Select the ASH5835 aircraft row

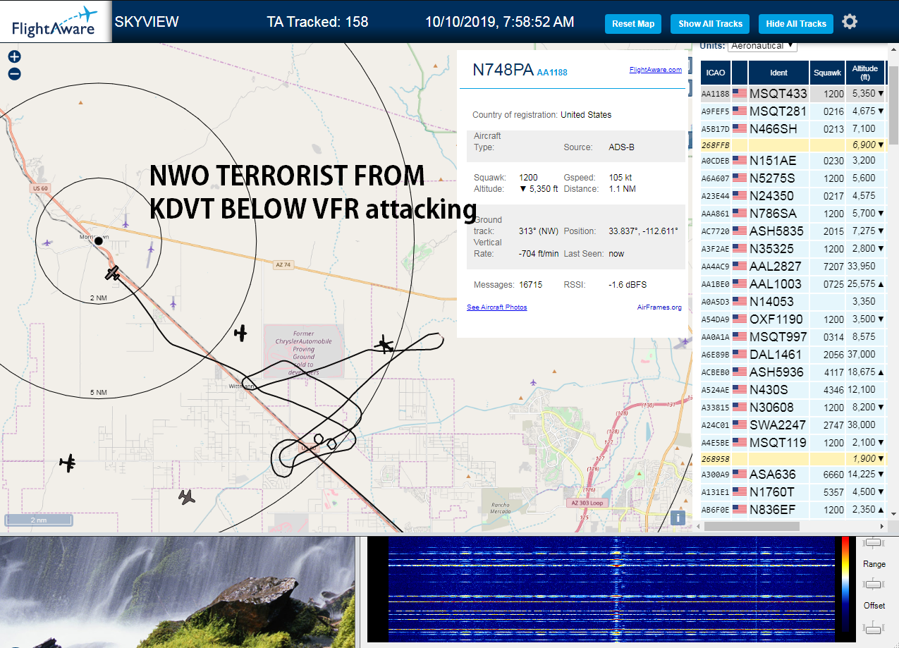tap(793, 231)
